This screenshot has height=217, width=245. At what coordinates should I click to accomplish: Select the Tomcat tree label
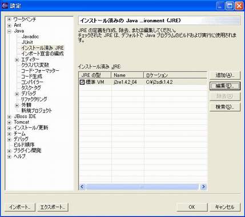point(21,122)
